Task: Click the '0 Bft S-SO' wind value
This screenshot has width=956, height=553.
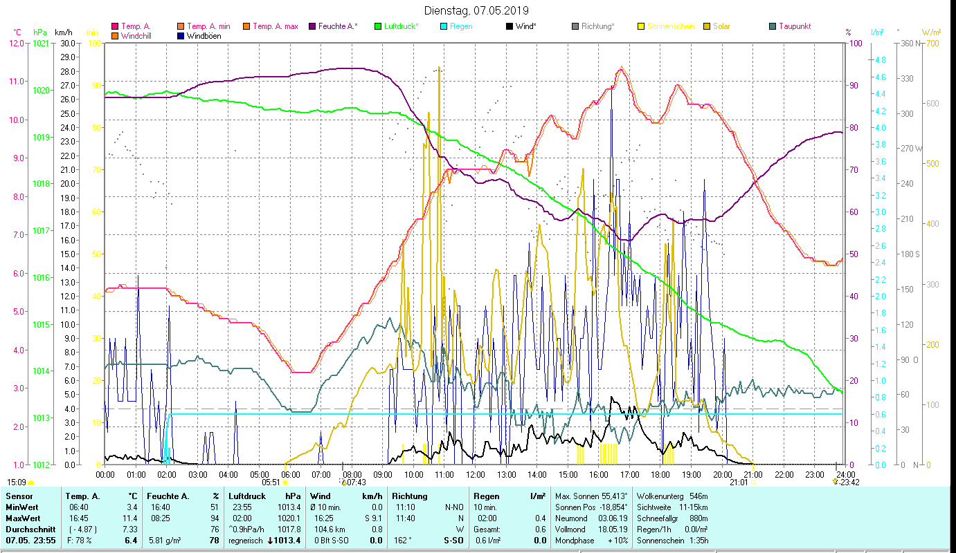Action: [x=333, y=541]
